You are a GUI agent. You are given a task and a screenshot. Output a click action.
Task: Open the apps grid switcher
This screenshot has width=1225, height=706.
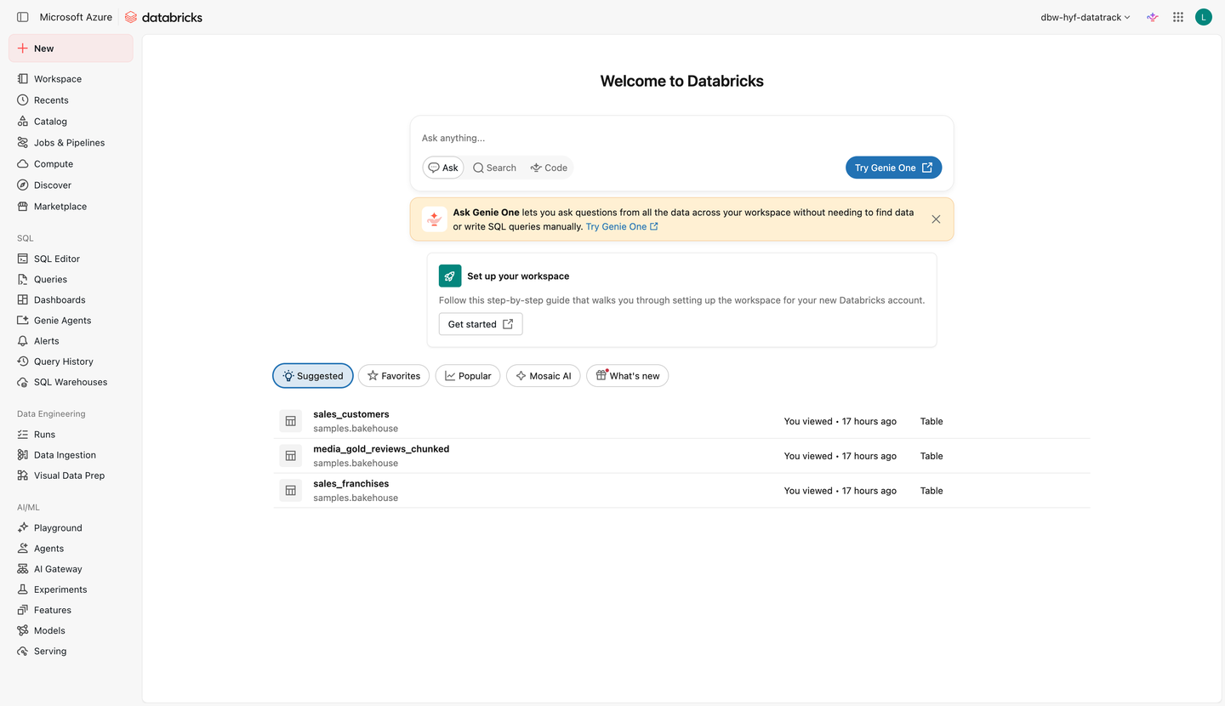pyautogui.click(x=1178, y=17)
